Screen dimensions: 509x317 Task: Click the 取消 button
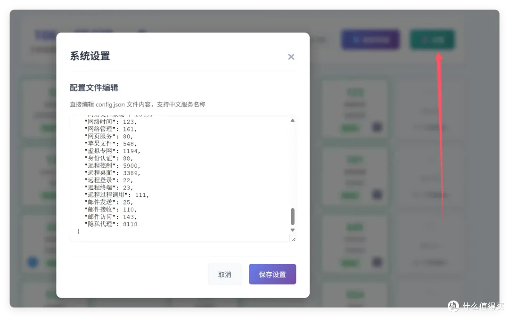click(x=225, y=274)
